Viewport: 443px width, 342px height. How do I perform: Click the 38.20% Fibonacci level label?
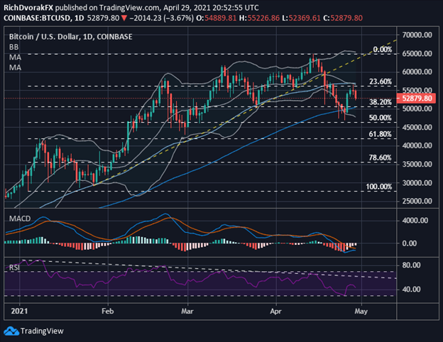pyautogui.click(x=381, y=102)
